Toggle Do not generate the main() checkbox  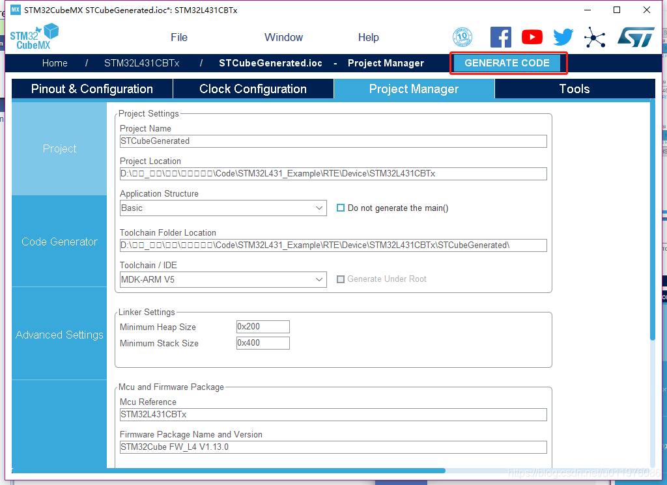pos(340,208)
